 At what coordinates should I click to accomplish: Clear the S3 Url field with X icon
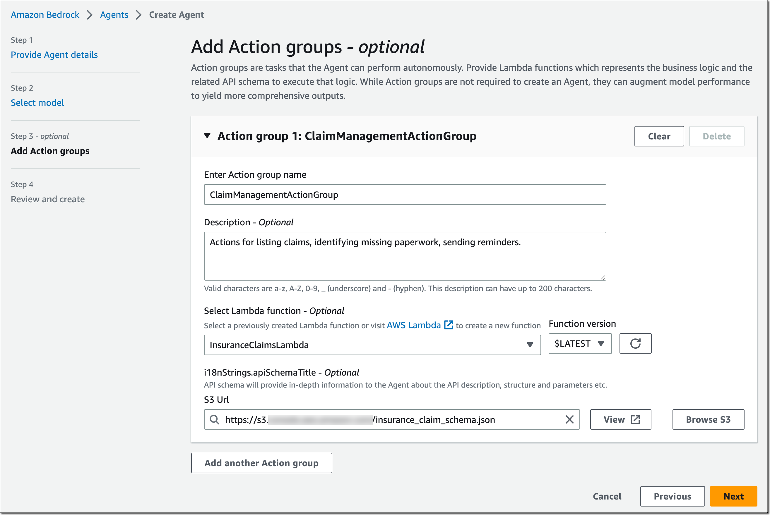coord(569,419)
